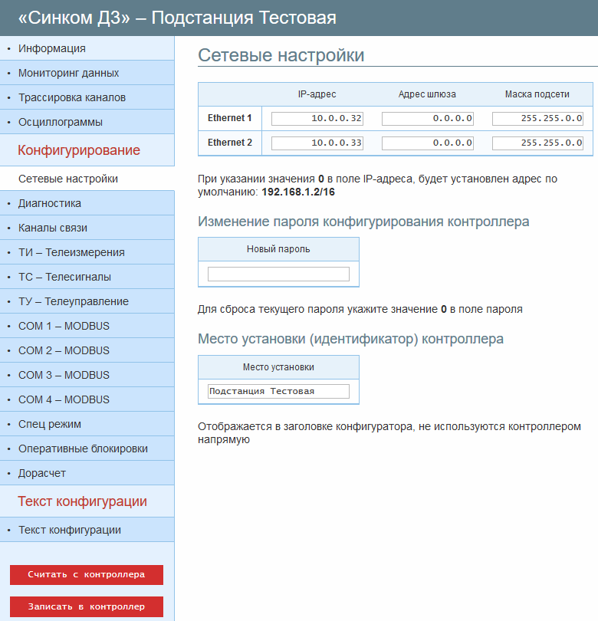Open the Диагностика section

[x=49, y=203]
